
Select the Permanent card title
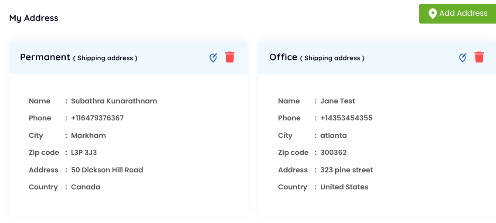pos(45,57)
